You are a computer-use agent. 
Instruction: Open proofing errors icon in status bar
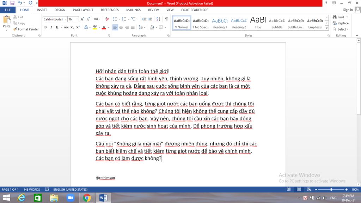click(x=47, y=189)
